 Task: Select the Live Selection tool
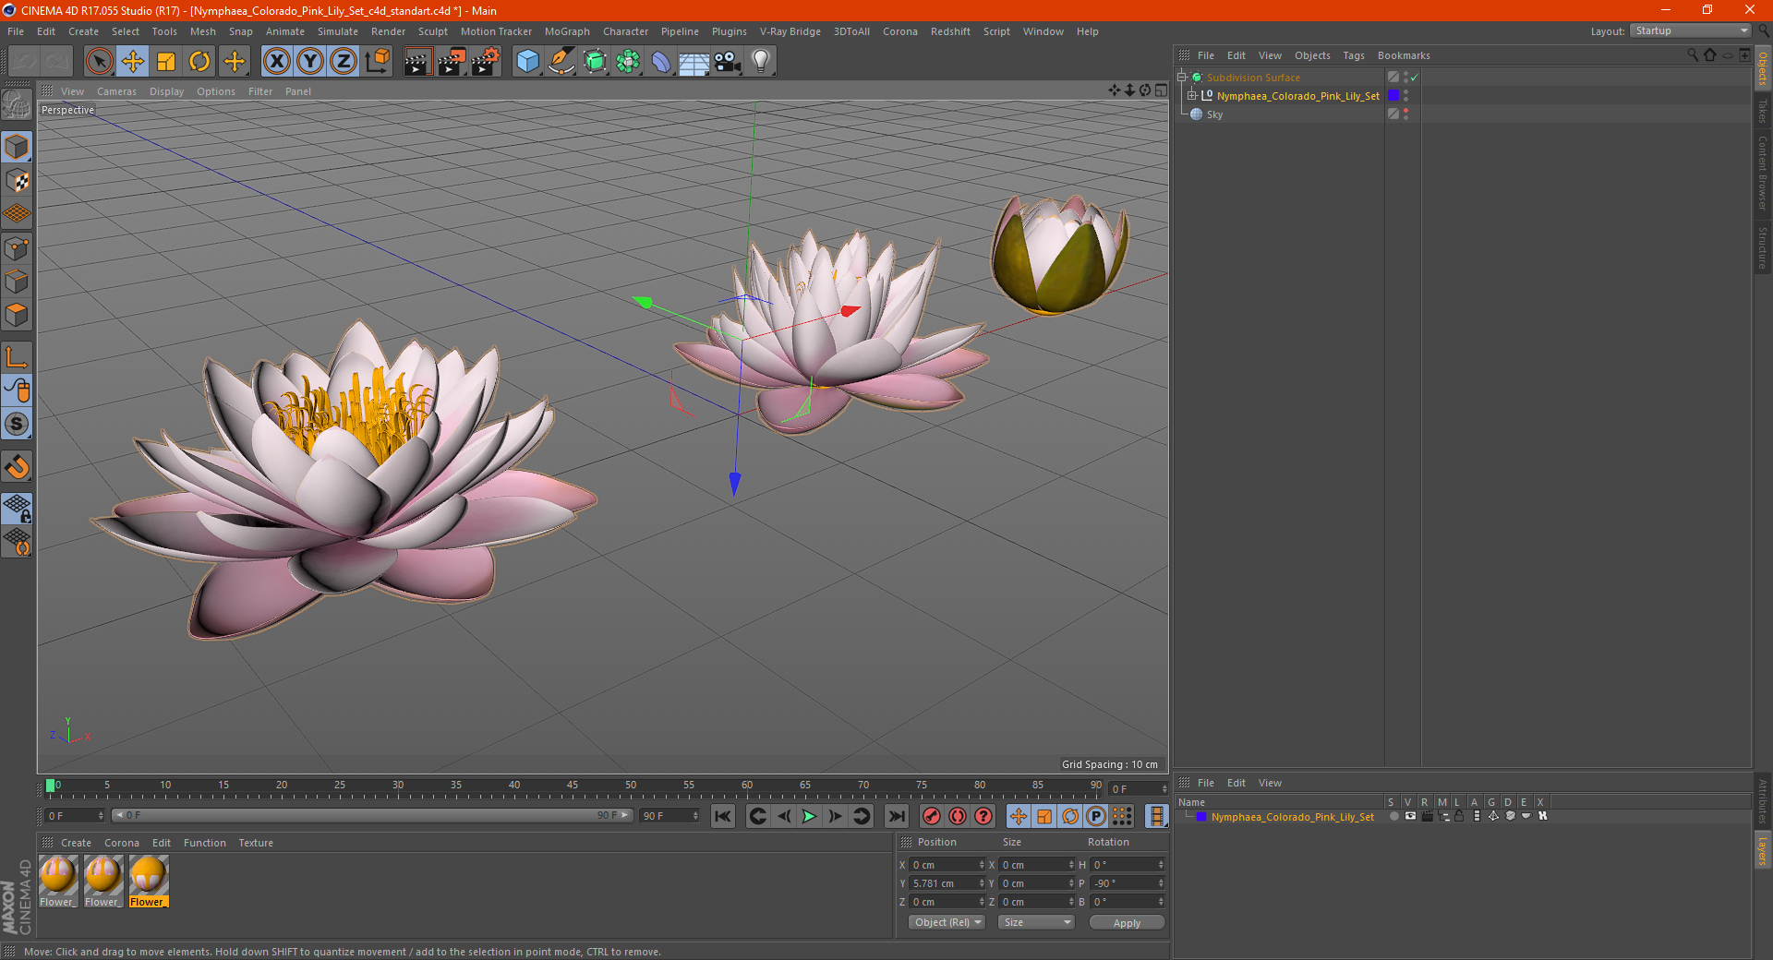click(99, 62)
